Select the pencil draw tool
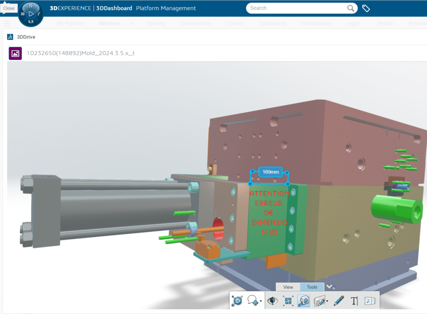The width and height of the screenshot is (427, 314). (339, 301)
